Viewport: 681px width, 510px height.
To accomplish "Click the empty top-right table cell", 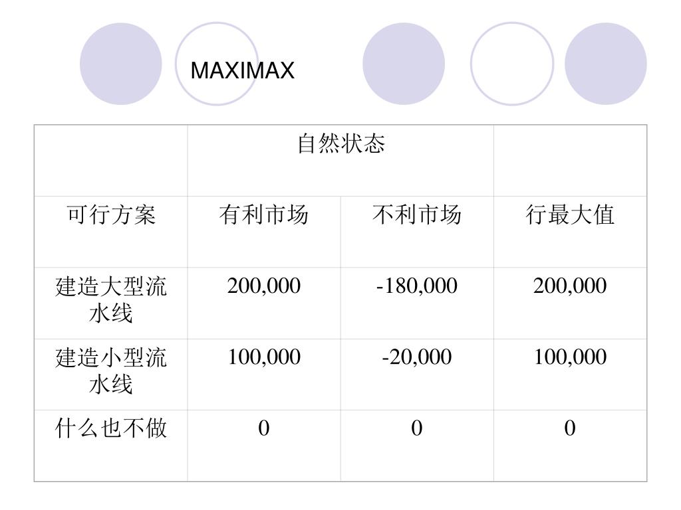I will (x=570, y=161).
